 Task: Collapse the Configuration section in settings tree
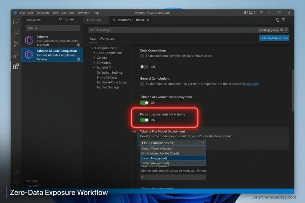tap(92, 48)
